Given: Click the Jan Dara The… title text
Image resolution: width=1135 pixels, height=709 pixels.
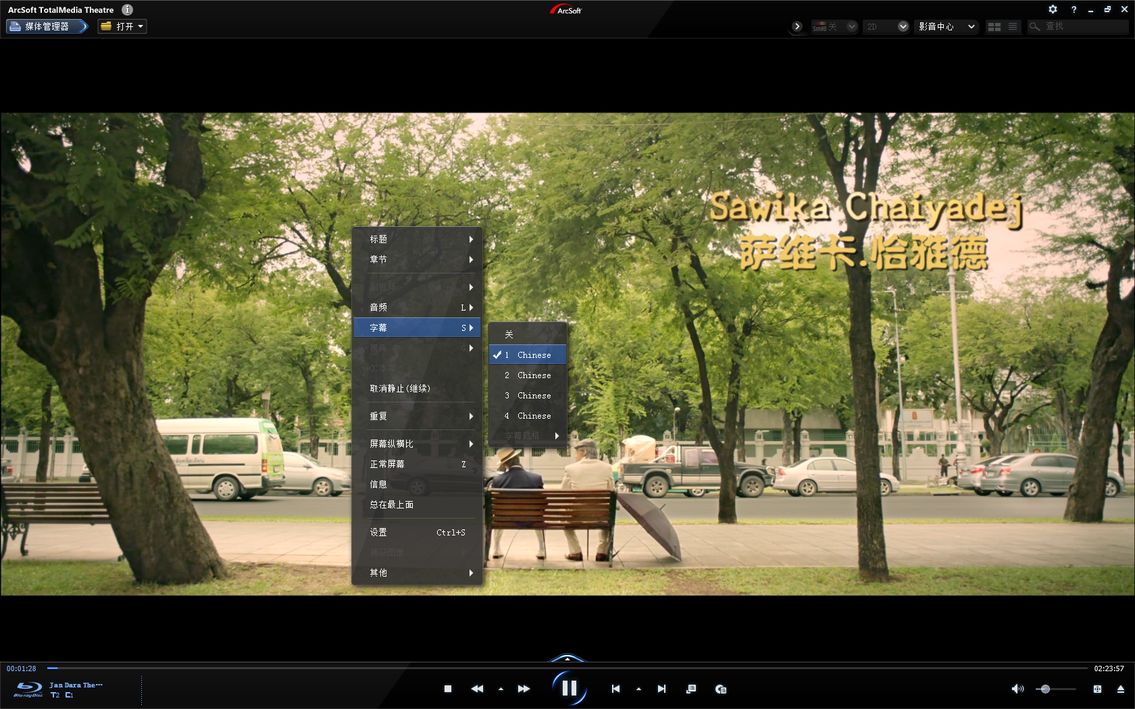Looking at the screenshot, I should pos(76,685).
